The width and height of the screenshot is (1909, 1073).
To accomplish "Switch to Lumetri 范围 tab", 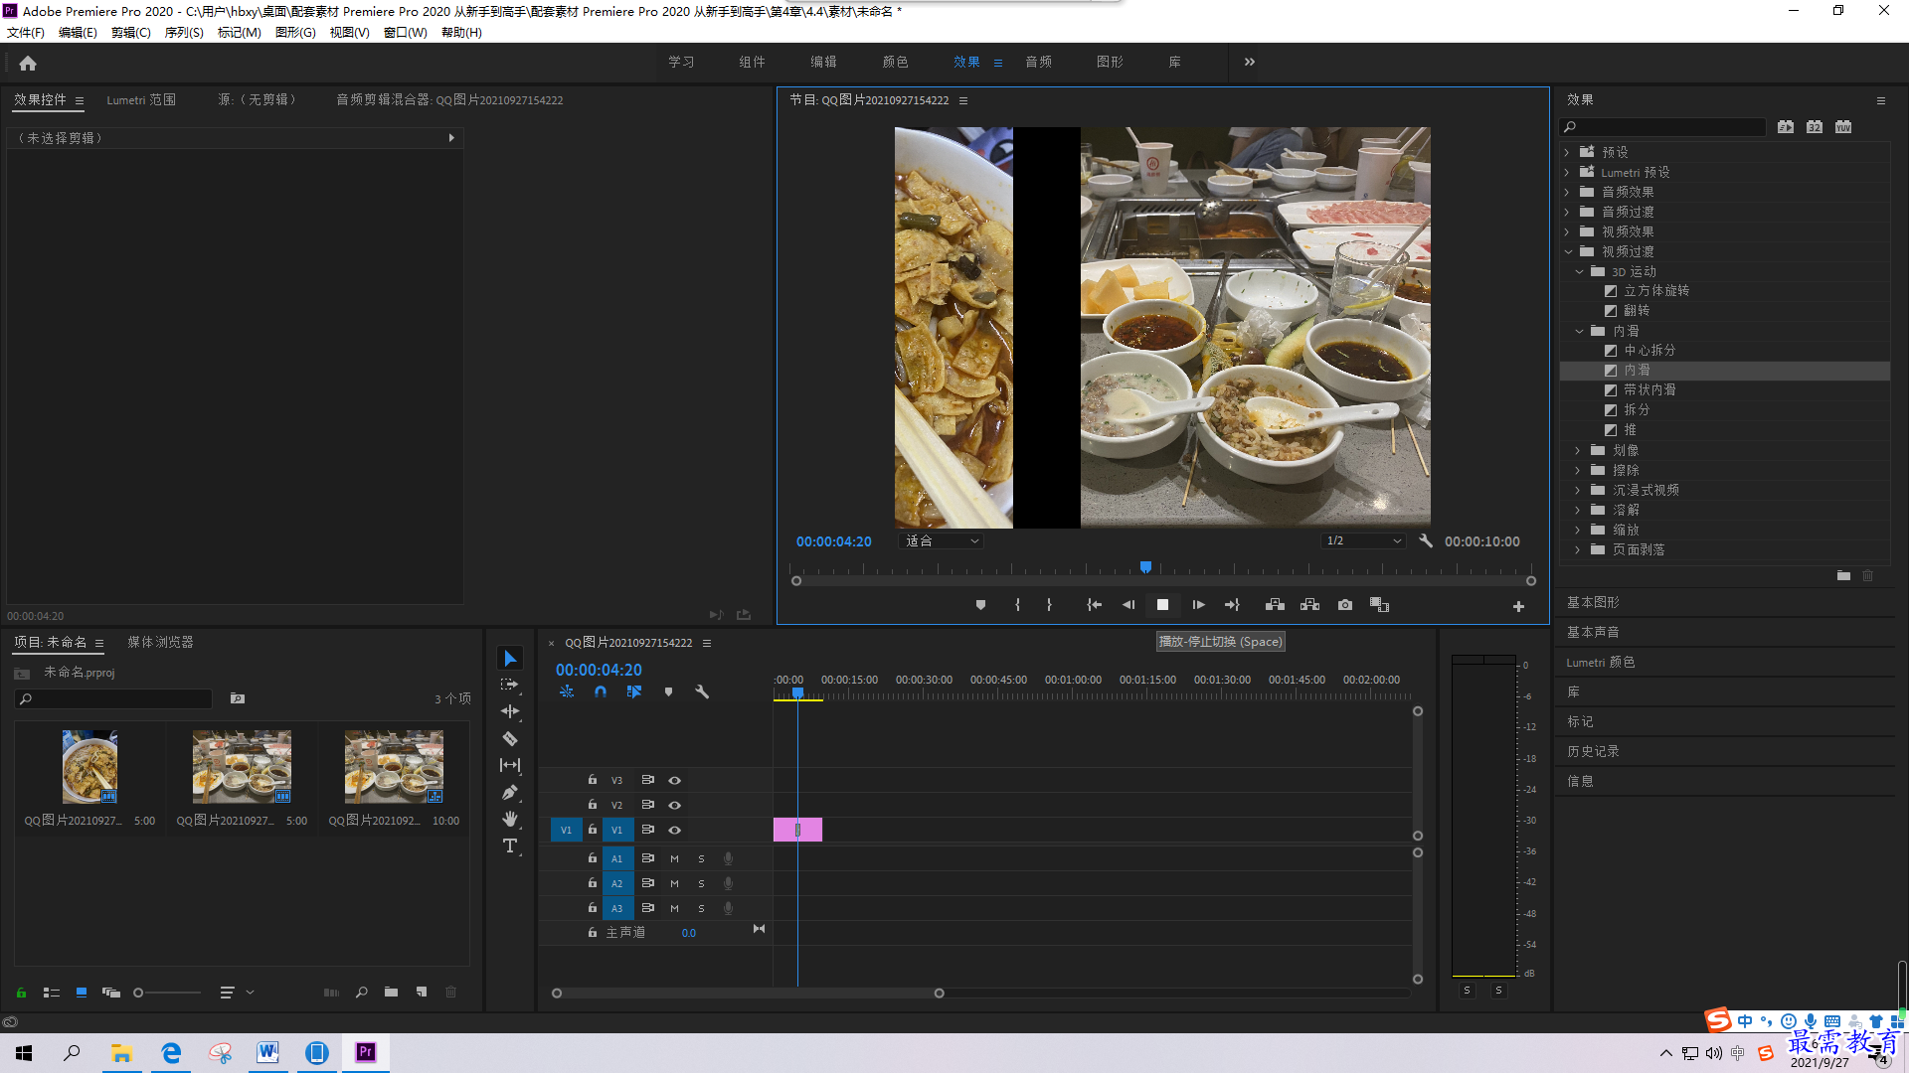I will 141,100.
